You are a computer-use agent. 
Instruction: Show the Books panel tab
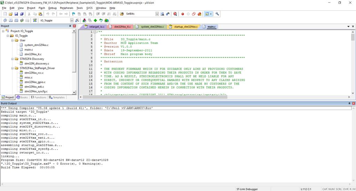tap(22, 97)
